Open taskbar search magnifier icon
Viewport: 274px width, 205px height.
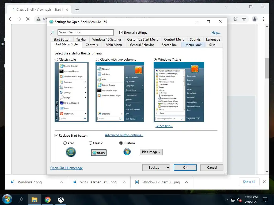(21, 199)
